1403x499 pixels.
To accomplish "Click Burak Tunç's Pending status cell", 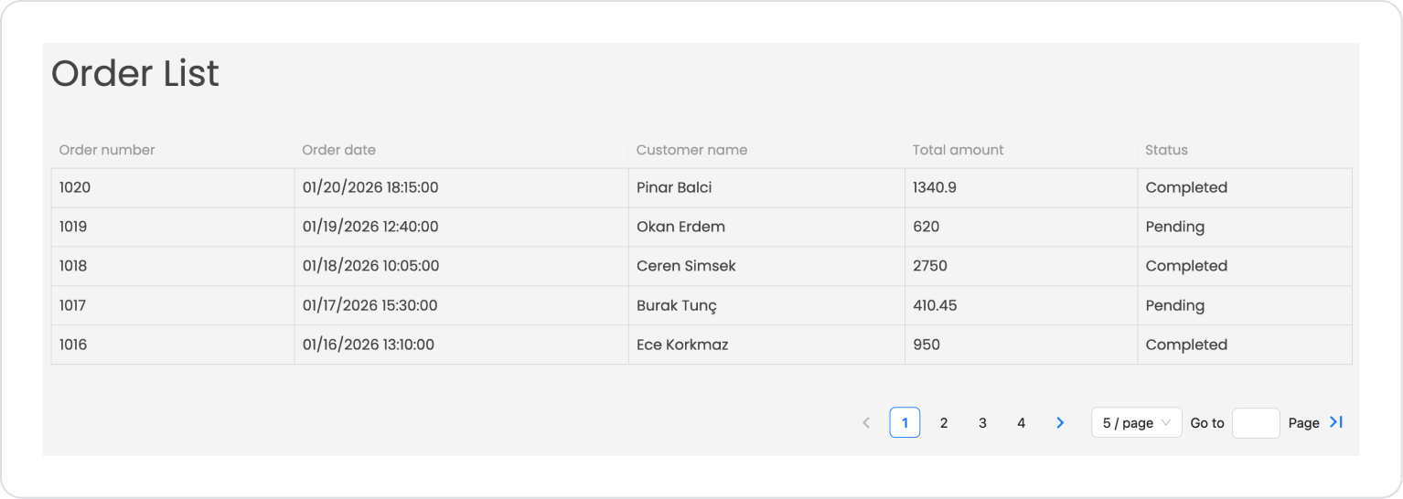I will pyautogui.click(x=1174, y=305).
